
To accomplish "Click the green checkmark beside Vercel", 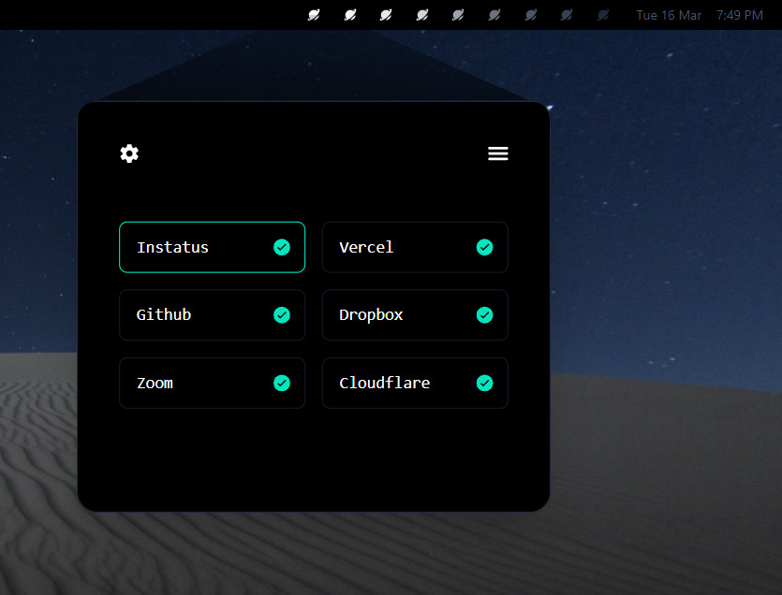I will [x=485, y=247].
